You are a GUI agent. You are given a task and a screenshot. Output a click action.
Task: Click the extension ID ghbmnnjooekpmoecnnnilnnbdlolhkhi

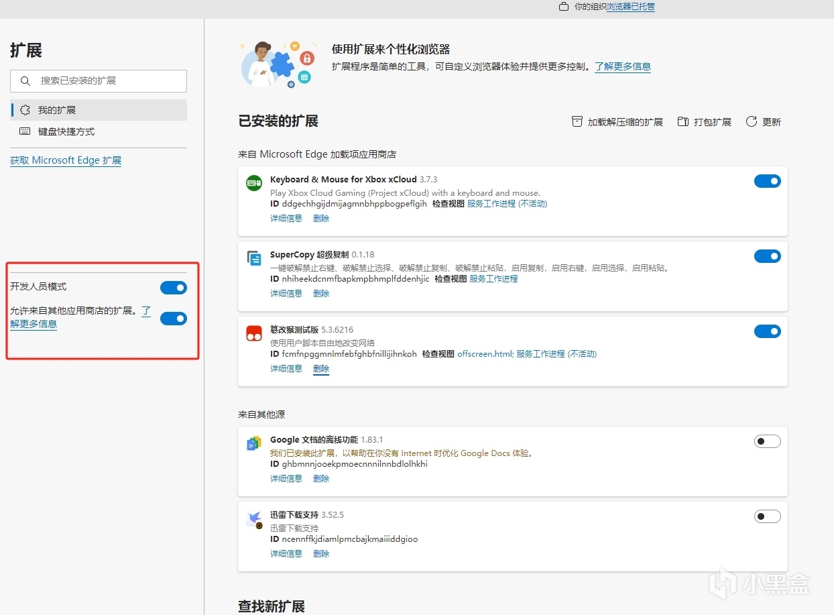coord(355,463)
